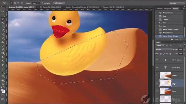Viewport: 186px width, 104px height.
Task: Toggle Anti-alias checkbox
Action: coord(42,3)
